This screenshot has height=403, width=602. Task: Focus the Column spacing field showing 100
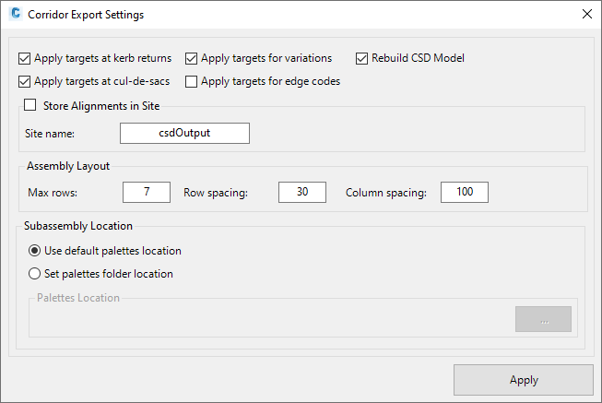[465, 192]
